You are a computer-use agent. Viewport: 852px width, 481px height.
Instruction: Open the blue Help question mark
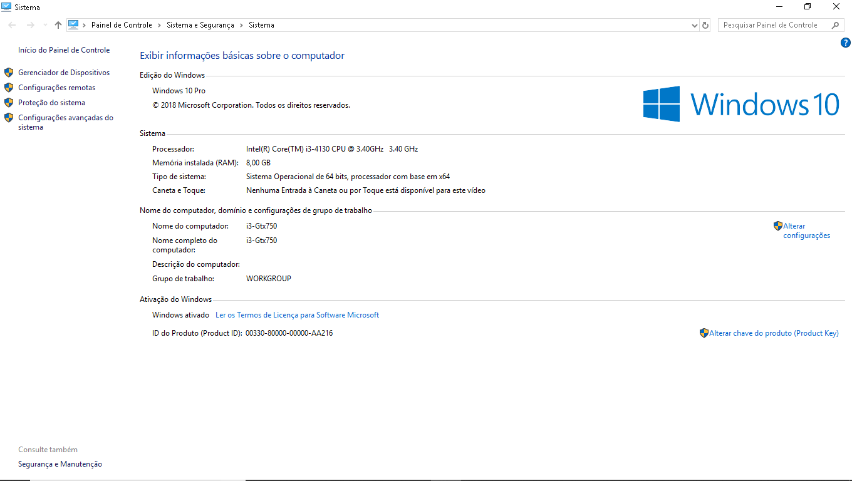click(x=845, y=43)
